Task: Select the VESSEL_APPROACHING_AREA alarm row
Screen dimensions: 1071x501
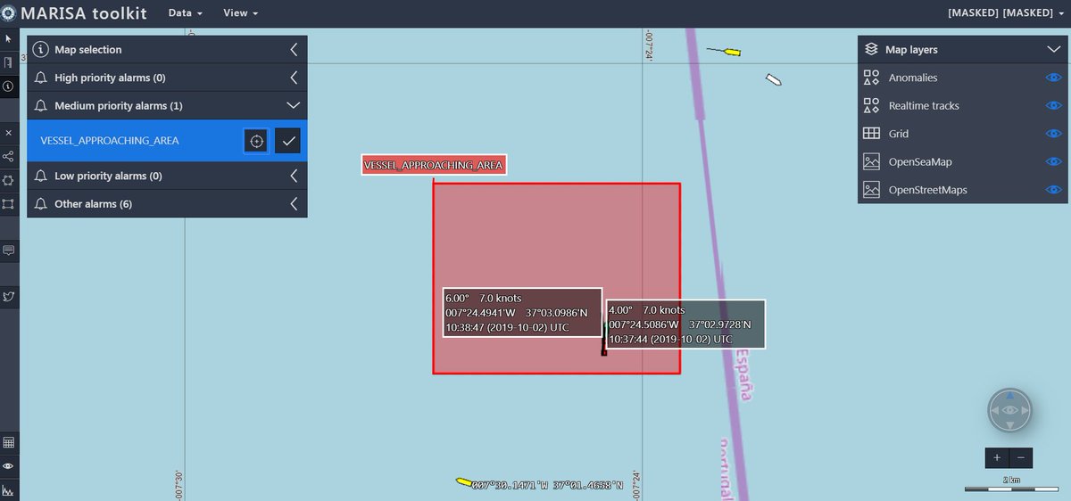Action: pos(167,141)
